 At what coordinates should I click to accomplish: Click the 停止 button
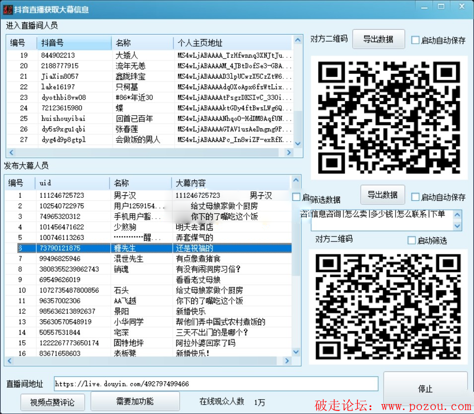[425, 389]
